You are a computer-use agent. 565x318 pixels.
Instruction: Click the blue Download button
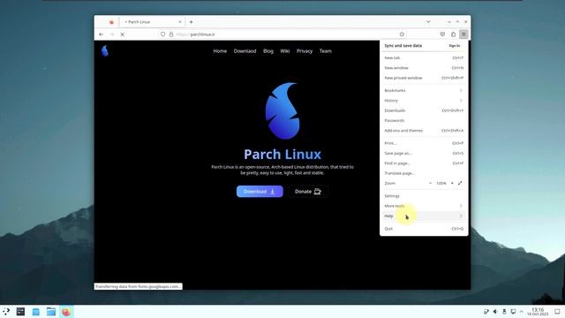[260, 192]
